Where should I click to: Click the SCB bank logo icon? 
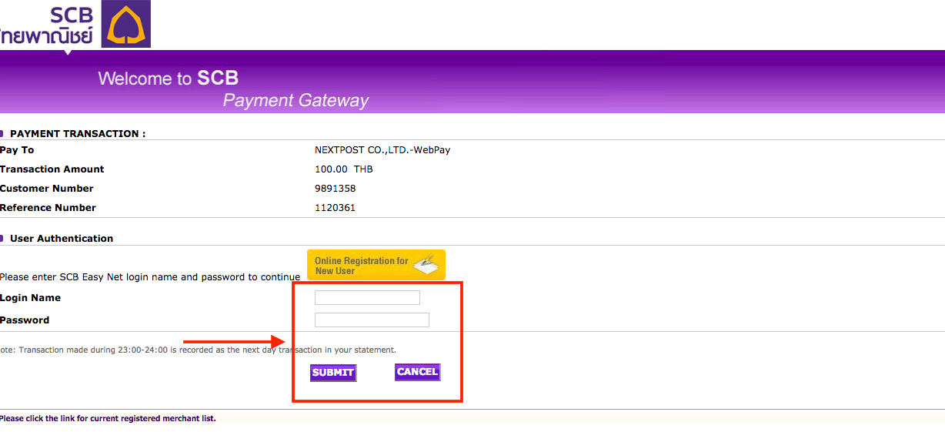tap(125, 25)
